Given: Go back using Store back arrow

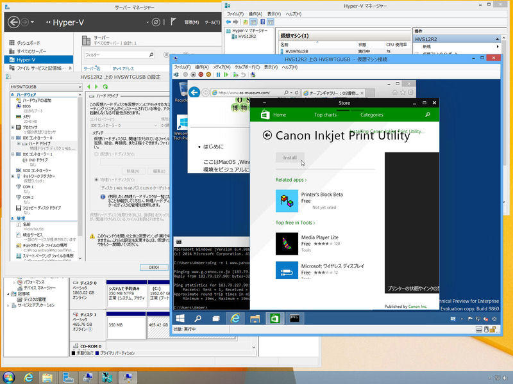Looking at the screenshot, I should (267, 135).
